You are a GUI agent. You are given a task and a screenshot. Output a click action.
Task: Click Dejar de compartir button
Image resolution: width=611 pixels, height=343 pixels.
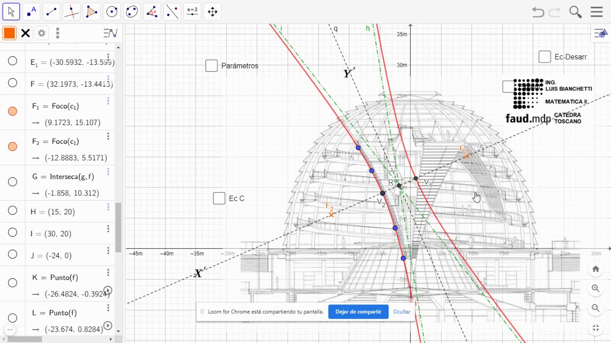(x=358, y=312)
